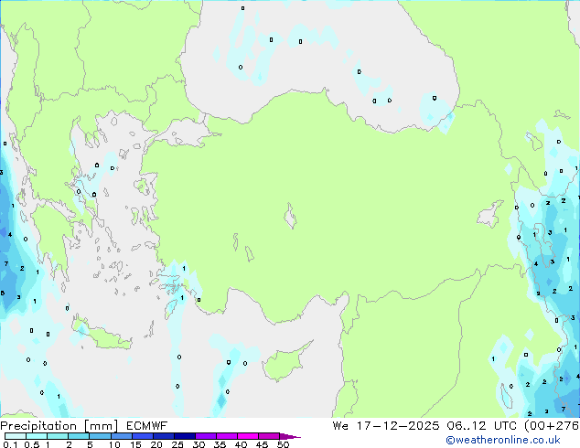Image resolution: width=580 pixels, height=448 pixels.
Task: Click the legend value label '10'
Action: (x=114, y=444)
